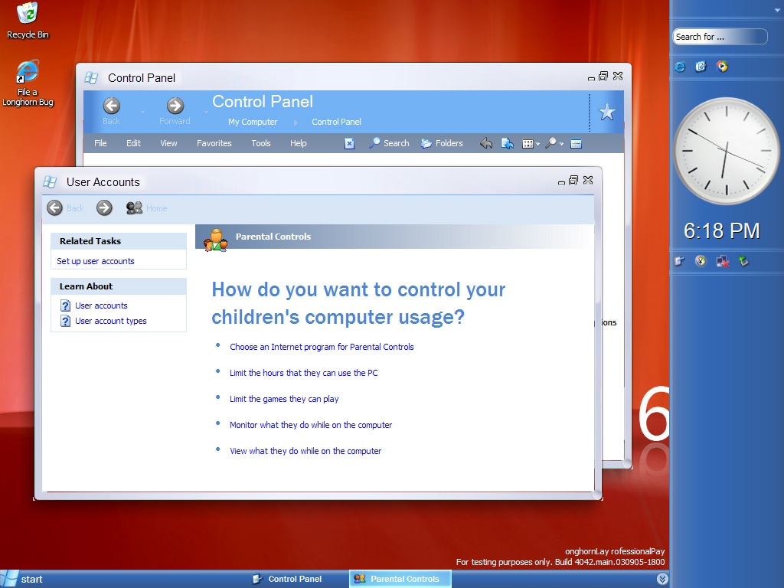Open the Views dropdown arrow in Control Panel toolbar

[x=537, y=144]
